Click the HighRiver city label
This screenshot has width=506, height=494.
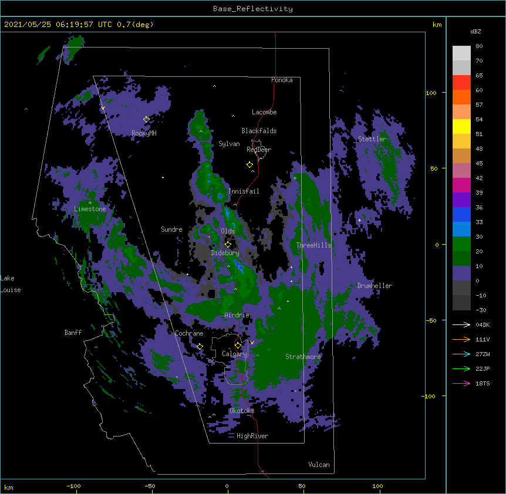click(252, 436)
